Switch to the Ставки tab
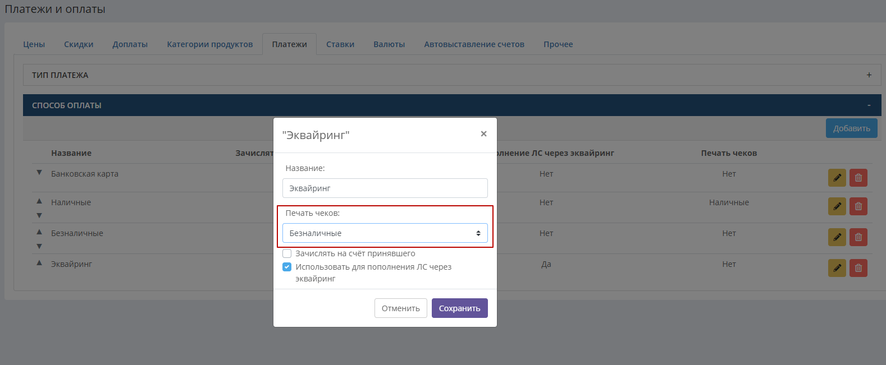This screenshot has height=365, width=886. (340, 44)
